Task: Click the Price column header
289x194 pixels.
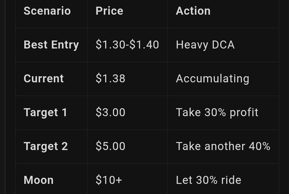Action: pyautogui.click(x=109, y=11)
